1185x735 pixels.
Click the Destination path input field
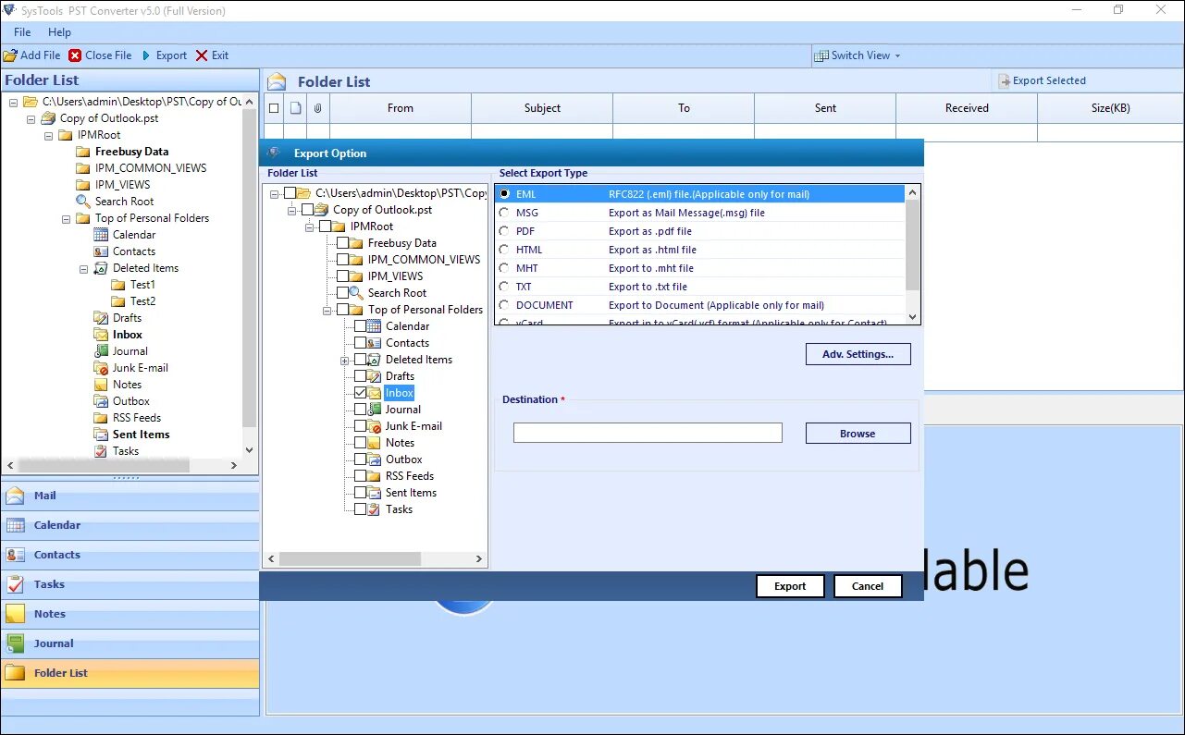pos(648,433)
